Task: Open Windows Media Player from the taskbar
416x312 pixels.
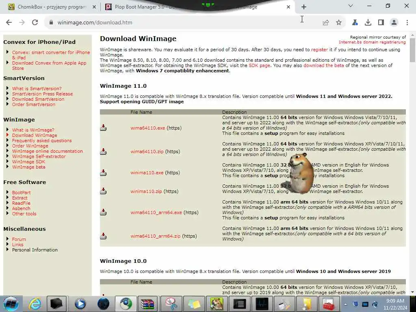Action: coord(80,304)
